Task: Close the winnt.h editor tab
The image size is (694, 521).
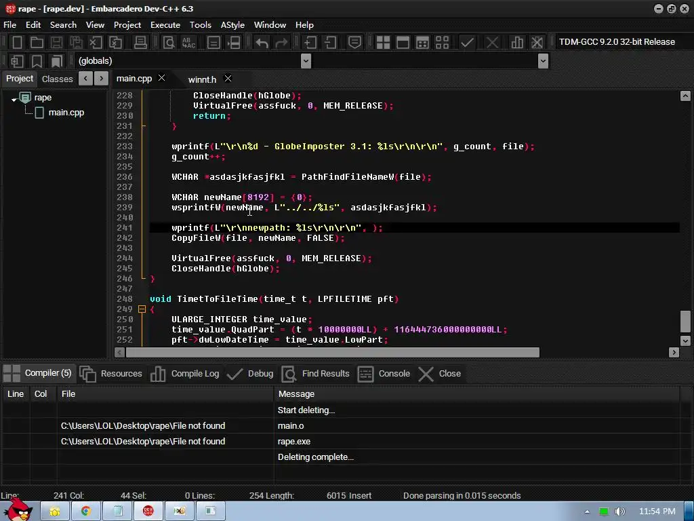Action: click(x=228, y=79)
